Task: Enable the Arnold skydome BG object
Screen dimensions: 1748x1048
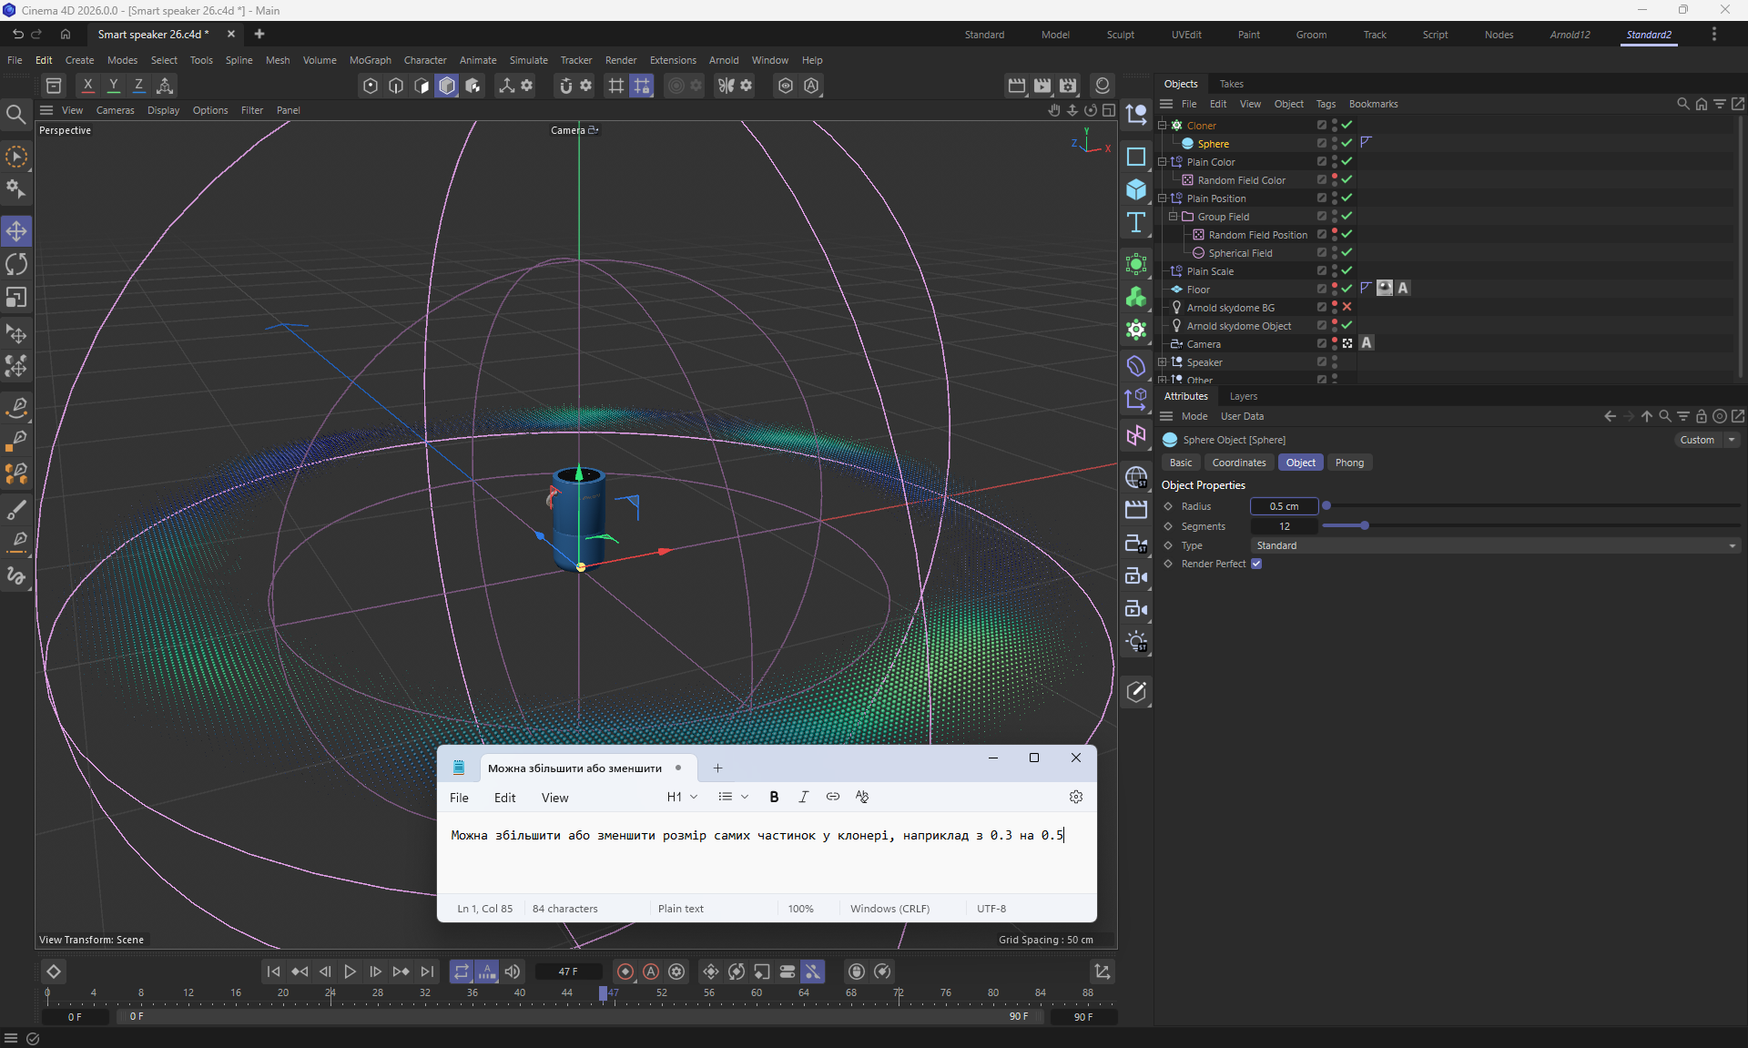Action: pos(1347,307)
